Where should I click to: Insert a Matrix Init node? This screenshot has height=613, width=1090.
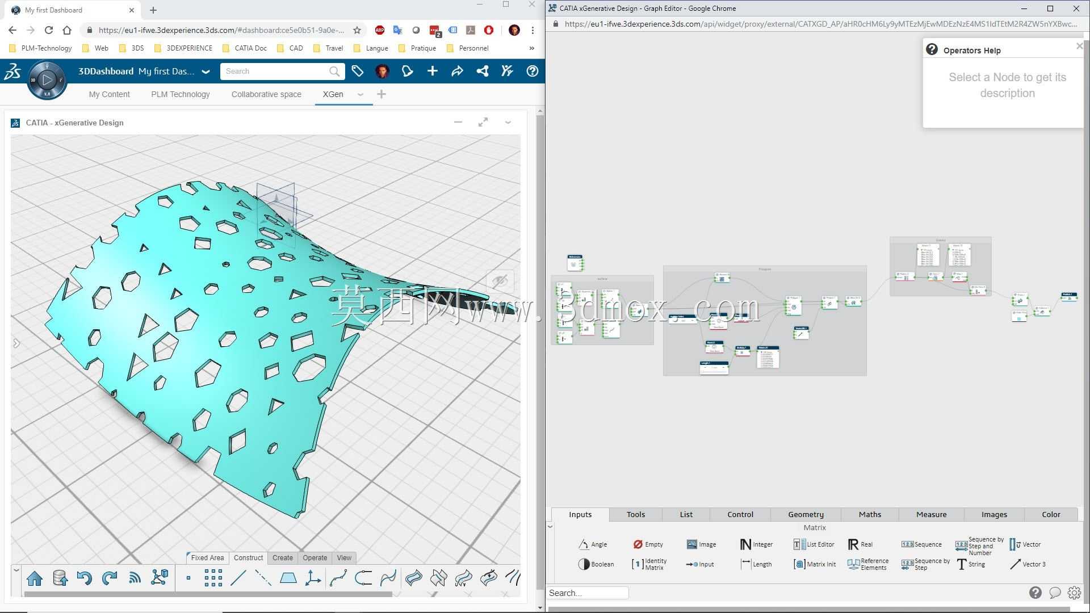pos(815,564)
